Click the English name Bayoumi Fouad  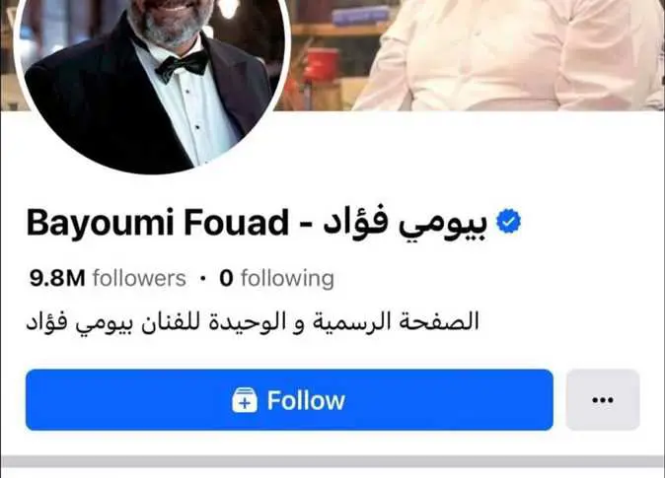coord(158,223)
